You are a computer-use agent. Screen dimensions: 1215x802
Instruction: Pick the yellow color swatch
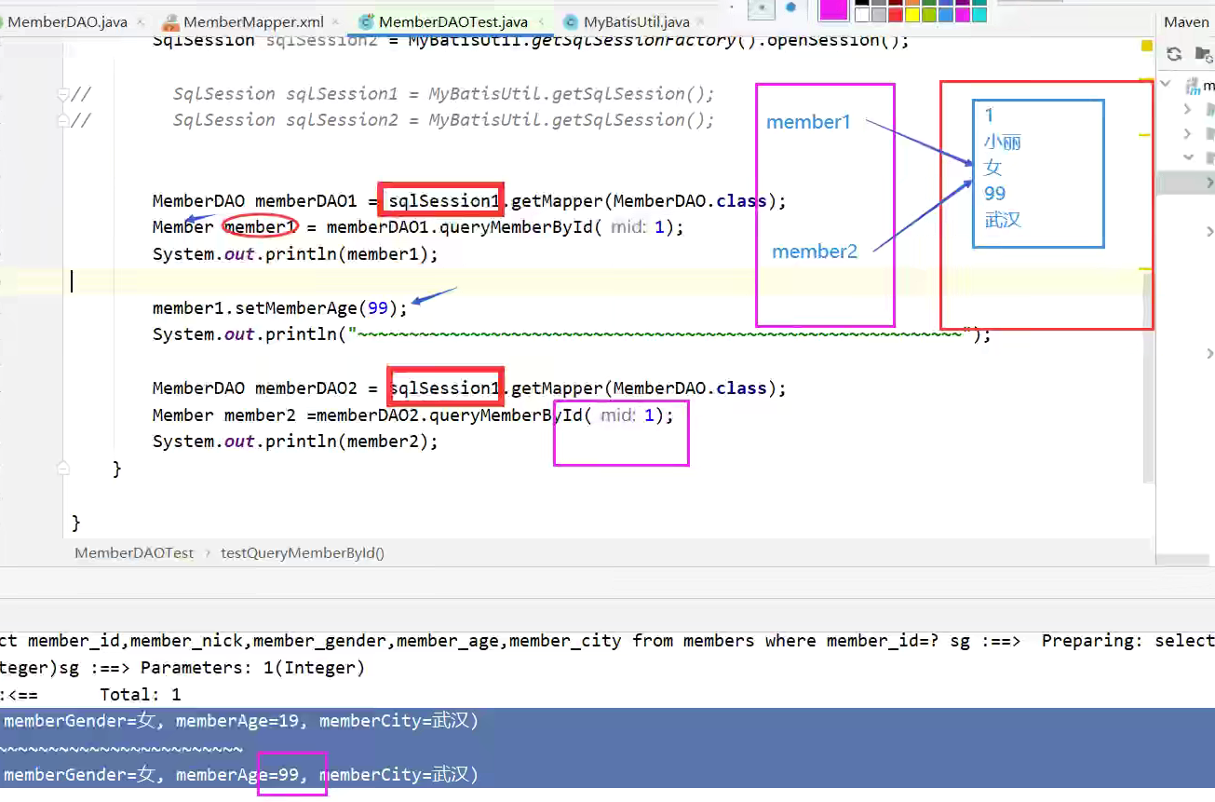912,15
